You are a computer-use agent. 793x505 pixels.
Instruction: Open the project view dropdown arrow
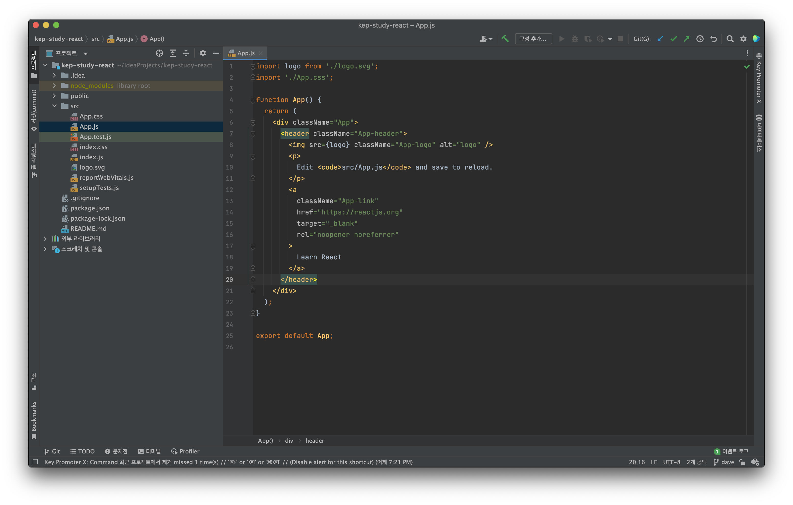(86, 53)
